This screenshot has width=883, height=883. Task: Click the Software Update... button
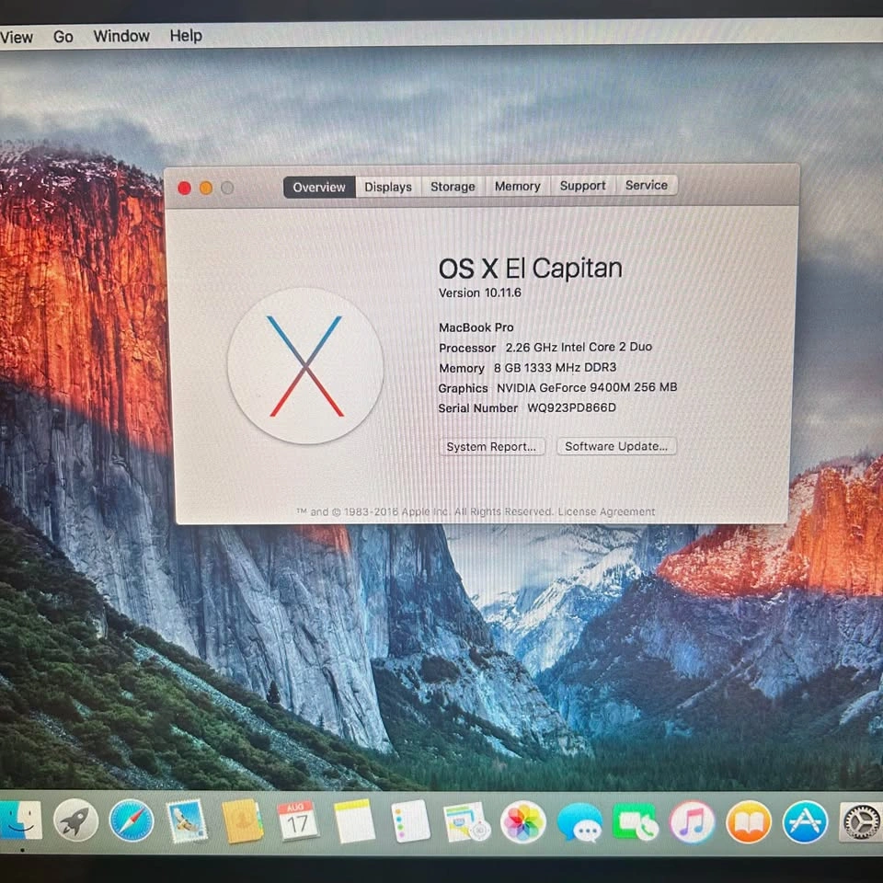[x=616, y=446]
